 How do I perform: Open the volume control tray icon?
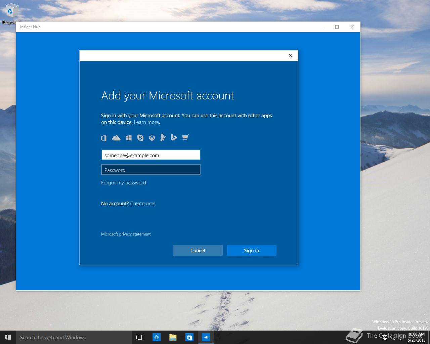[x=392, y=338]
